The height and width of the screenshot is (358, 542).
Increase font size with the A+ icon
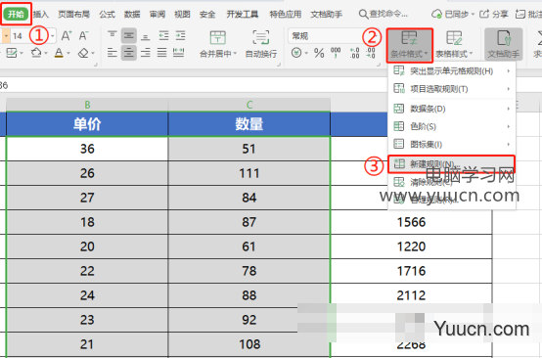(66, 35)
